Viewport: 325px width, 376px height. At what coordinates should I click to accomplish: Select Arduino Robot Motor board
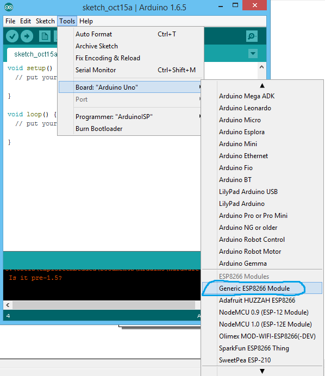coord(262,252)
